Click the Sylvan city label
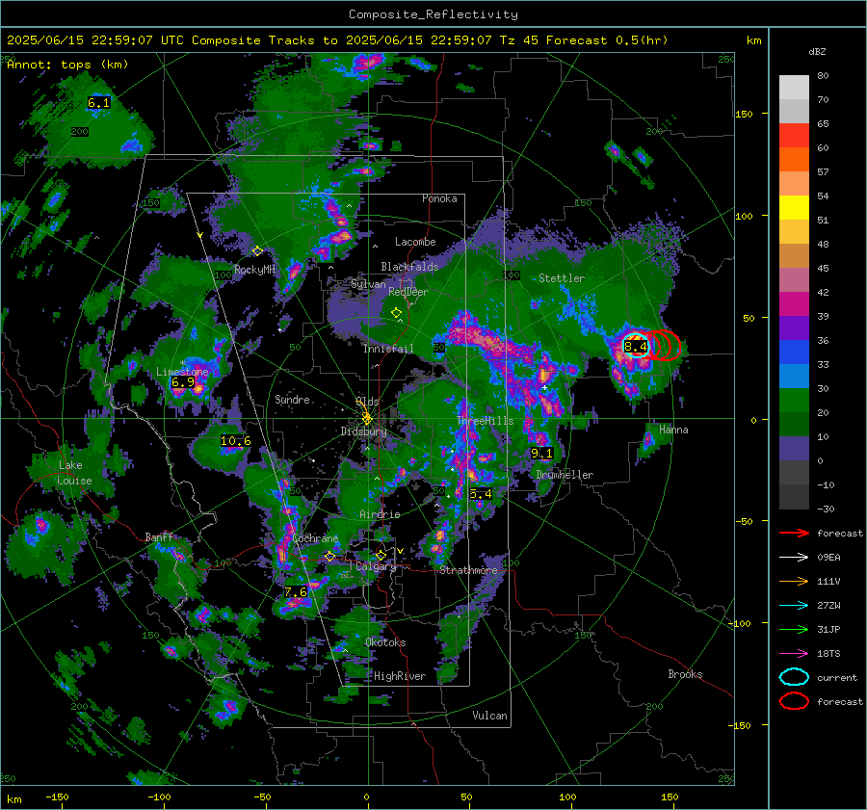867x810 pixels. [368, 284]
